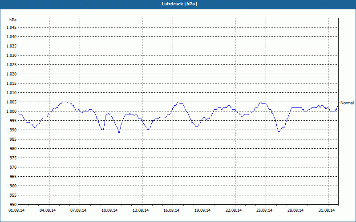Click the 'Normal' pressure marker label
356x222 pixels.
[347, 103]
